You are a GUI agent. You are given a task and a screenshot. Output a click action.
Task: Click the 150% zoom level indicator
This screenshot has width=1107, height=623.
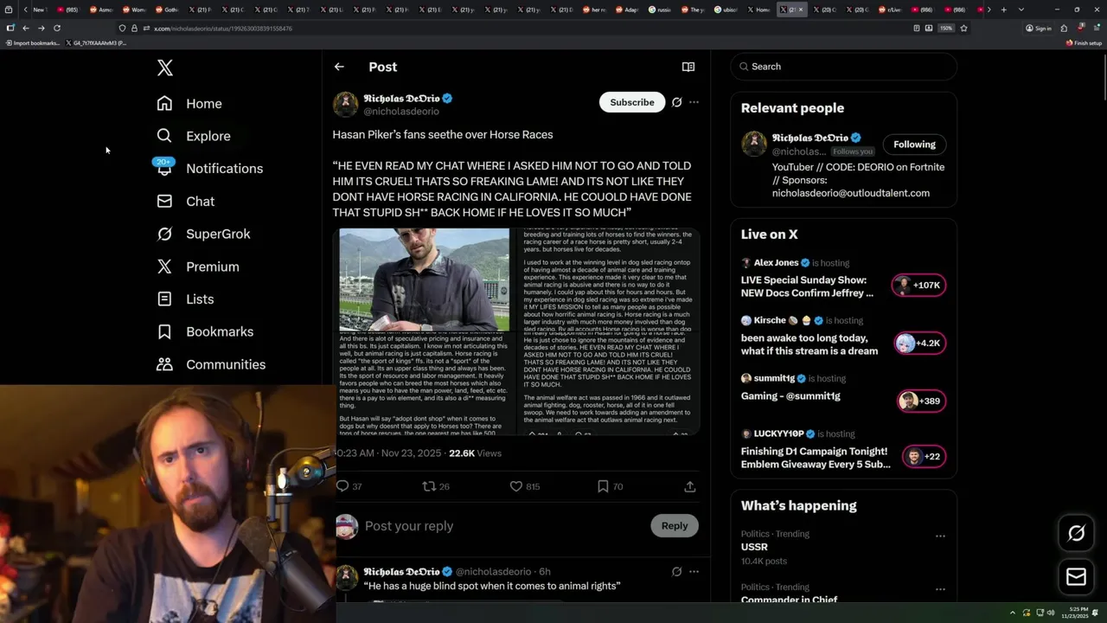(946, 29)
